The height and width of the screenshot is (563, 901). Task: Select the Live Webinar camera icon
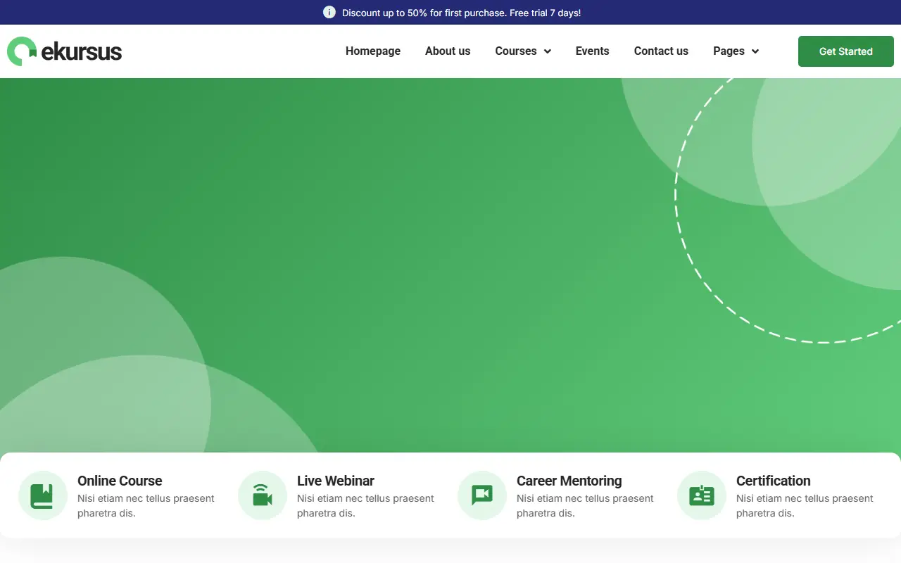(262, 495)
